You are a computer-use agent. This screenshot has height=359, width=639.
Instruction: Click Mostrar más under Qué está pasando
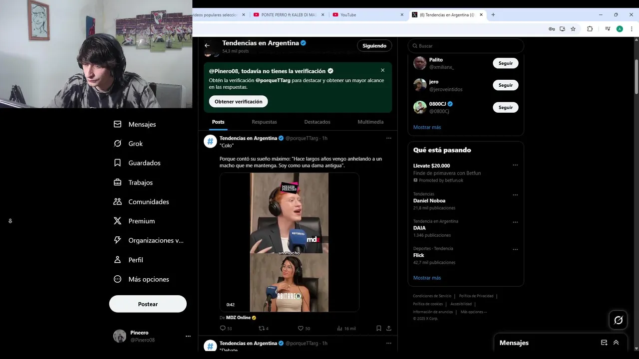pos(427,278)
